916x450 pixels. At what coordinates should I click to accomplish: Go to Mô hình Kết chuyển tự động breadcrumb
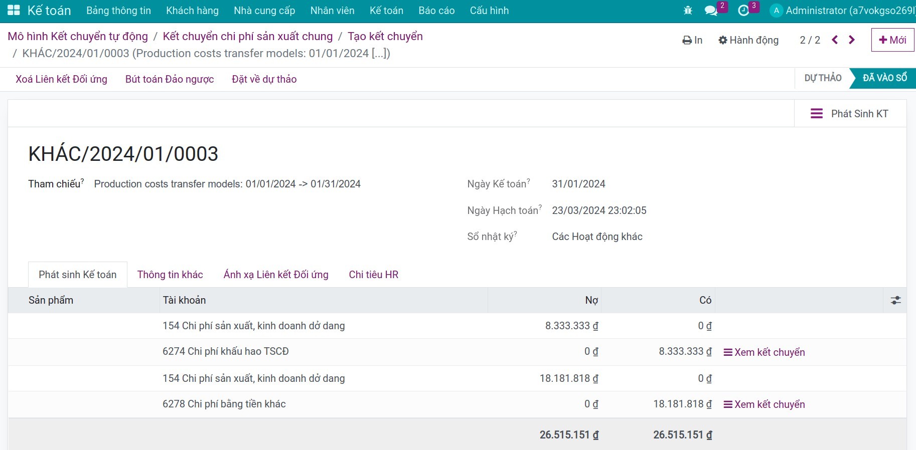[x=78, y=36]
